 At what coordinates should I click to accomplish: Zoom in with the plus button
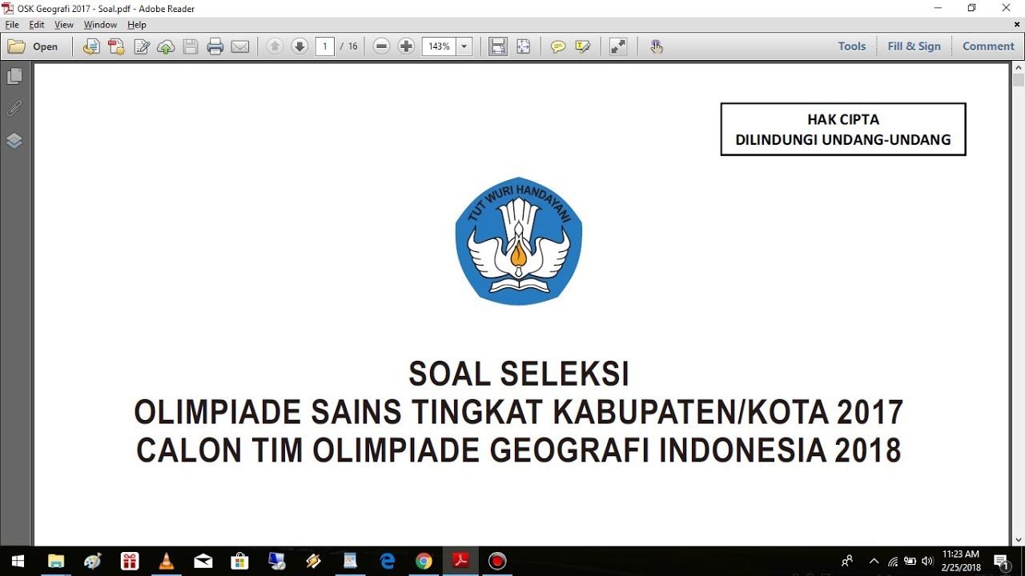coord(406,46)
